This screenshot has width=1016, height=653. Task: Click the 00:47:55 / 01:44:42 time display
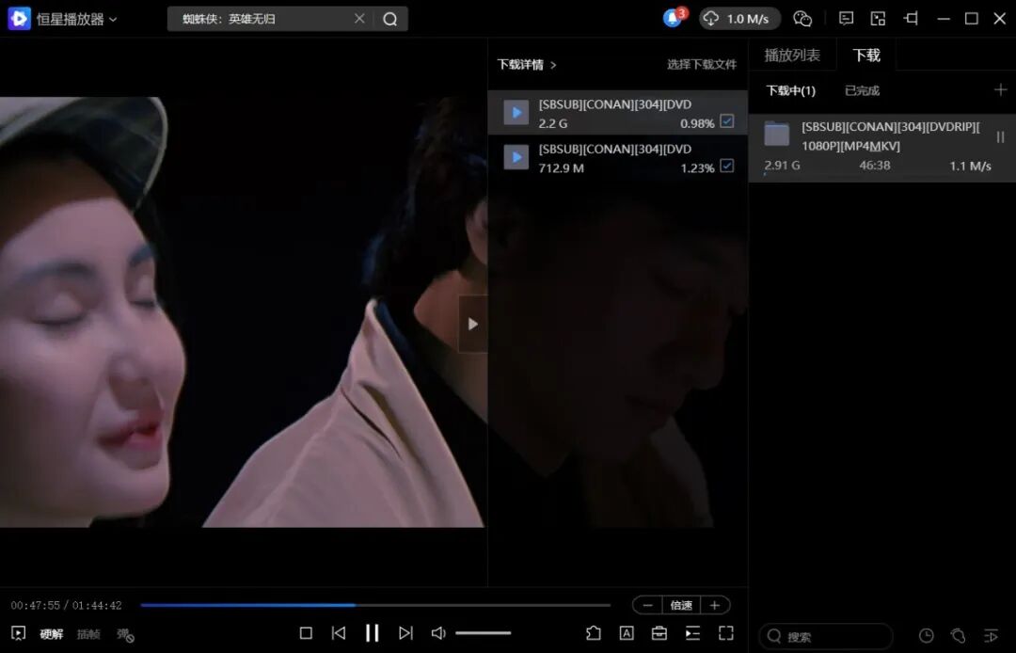pyautogui.click(x=66, y=606)
